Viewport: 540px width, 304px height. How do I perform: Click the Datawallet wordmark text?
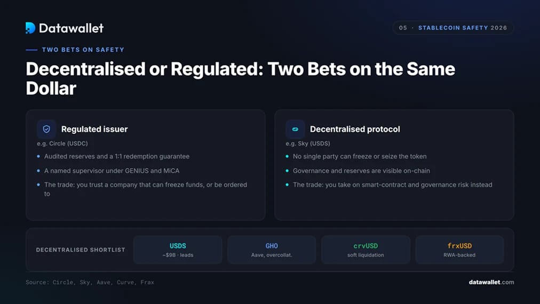pos(72,28)
